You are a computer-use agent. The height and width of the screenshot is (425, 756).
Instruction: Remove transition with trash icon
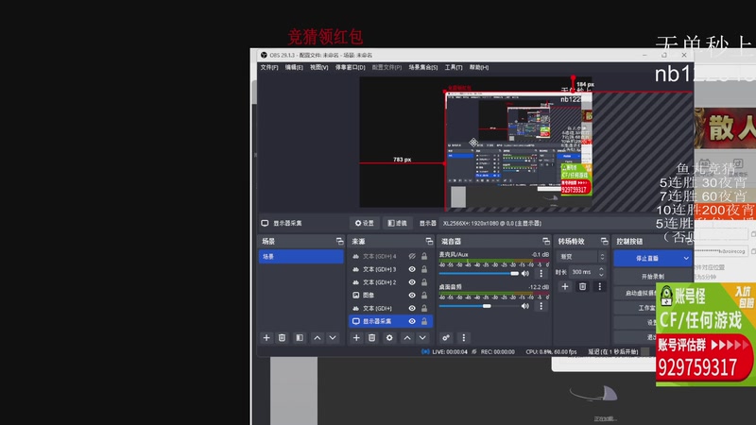point(582,286)
